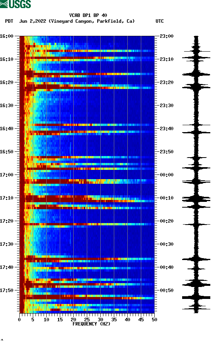Click the 17:30 PDT time label
This screenshot has width=213, height=344.
tap(7, 244)
